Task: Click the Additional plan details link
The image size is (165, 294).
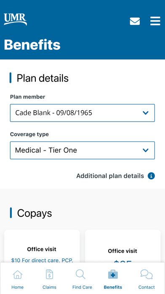Action: 110,176
